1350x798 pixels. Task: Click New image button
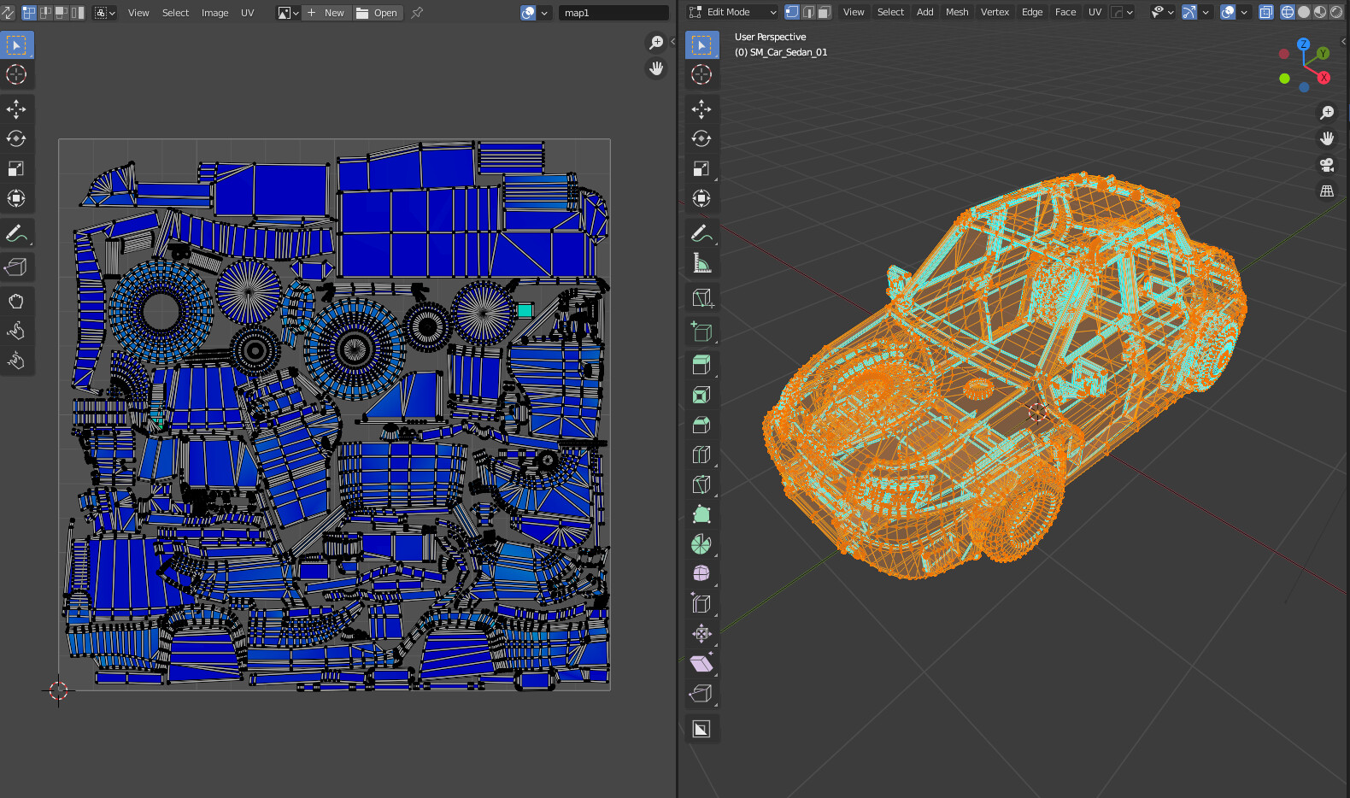326,13
